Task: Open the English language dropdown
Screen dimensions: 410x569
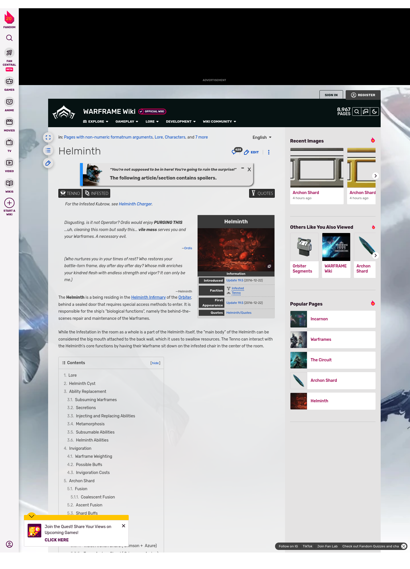Action: 262,137
